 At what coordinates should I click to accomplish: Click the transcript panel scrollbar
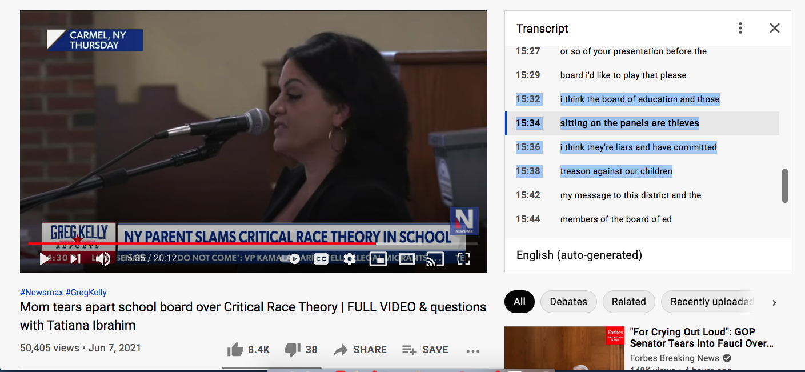tap(785, 185)
